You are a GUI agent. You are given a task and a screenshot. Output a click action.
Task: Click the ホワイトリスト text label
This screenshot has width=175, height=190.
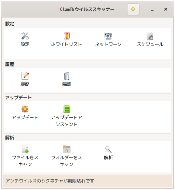(x=66, y=44)
